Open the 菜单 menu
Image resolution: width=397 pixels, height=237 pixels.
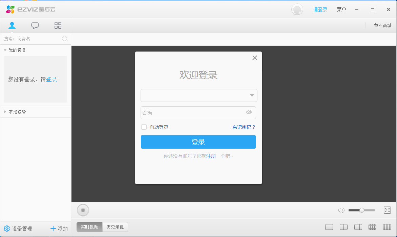click(341, 9)
